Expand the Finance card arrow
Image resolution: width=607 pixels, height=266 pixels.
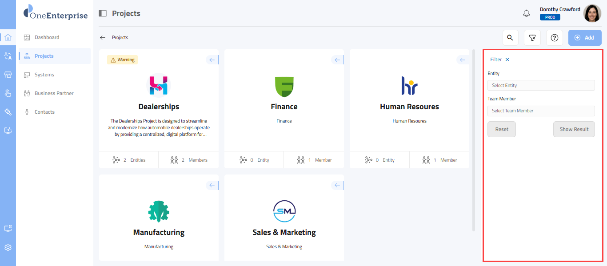click(337, 60)
